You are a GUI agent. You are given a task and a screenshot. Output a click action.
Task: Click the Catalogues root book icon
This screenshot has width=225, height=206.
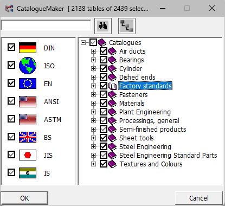(x=102, y=43)
